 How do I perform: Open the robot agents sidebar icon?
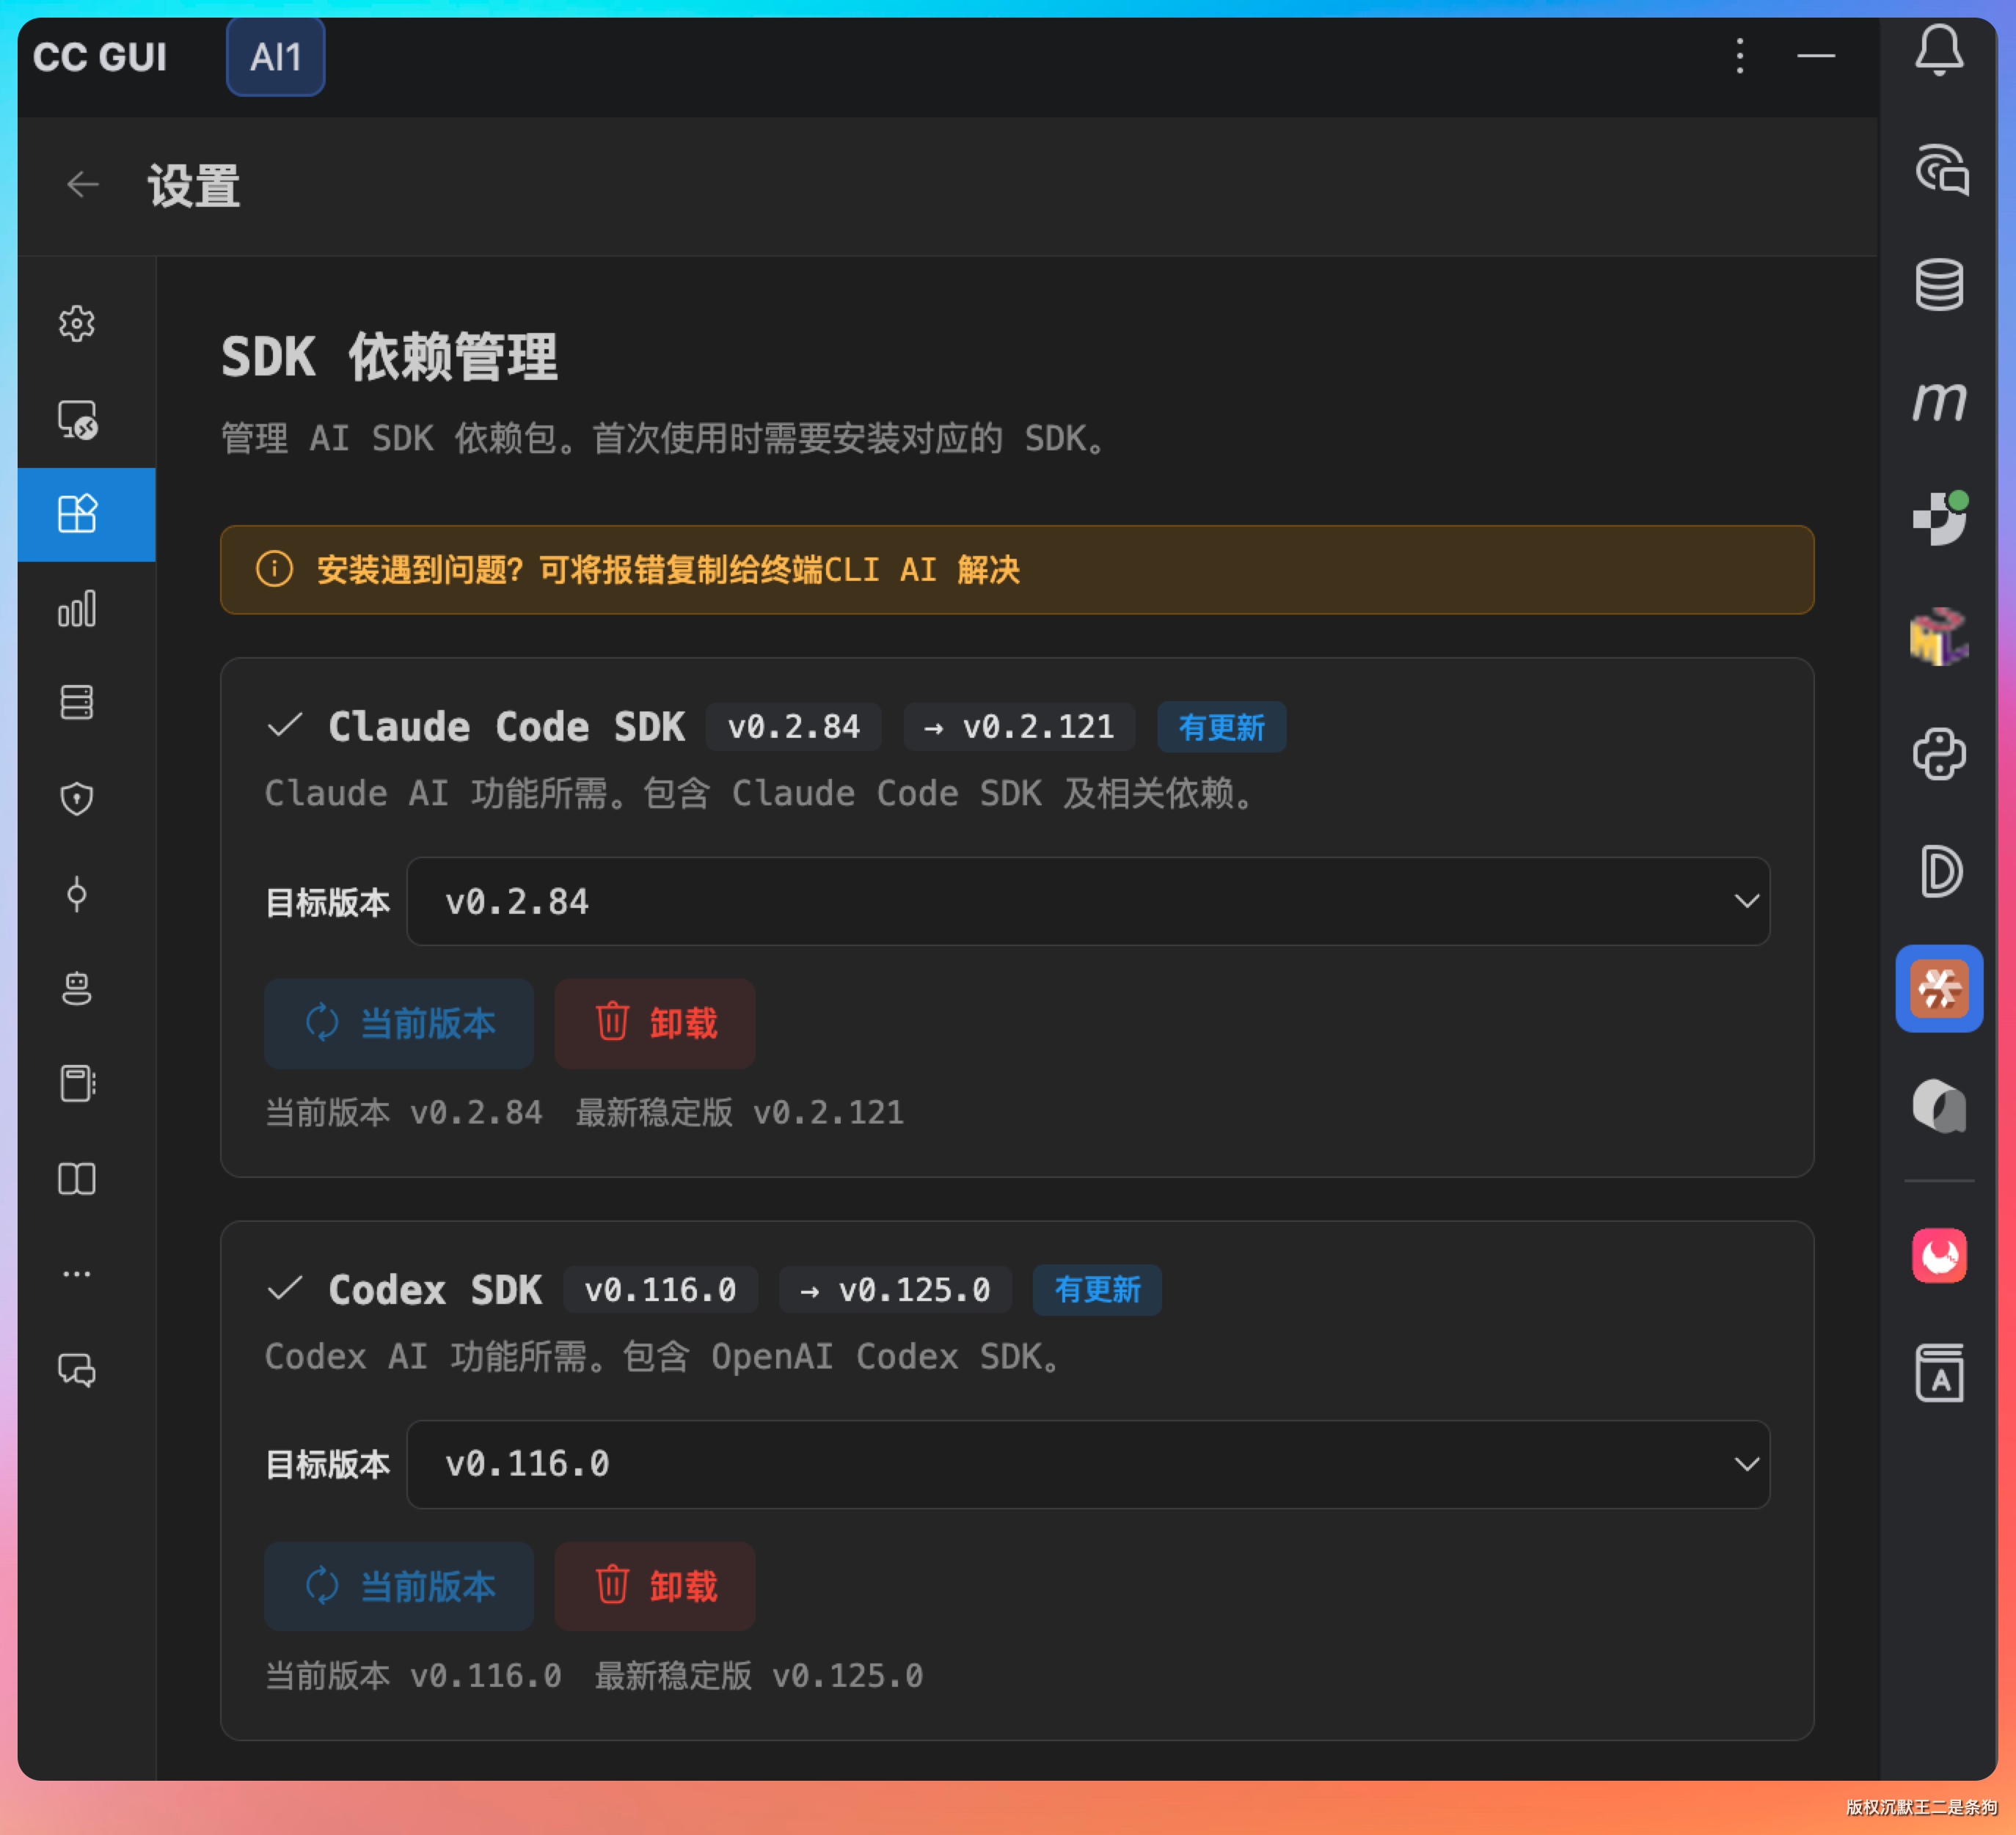pos(77,989)
